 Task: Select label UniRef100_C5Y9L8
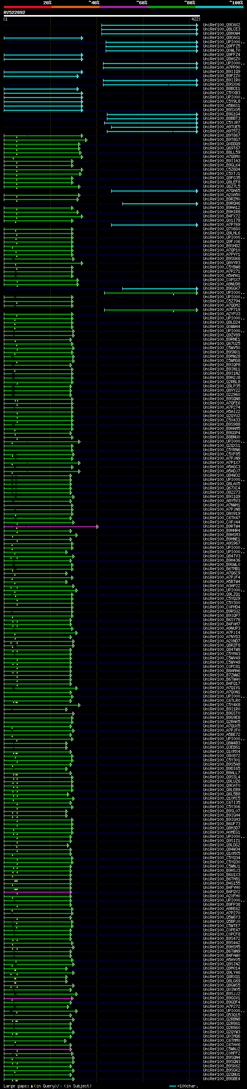coord(222,101)
